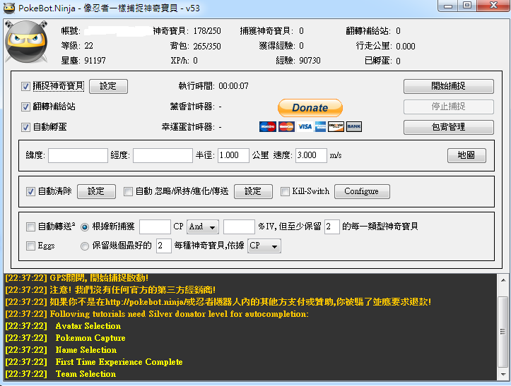Viewport: 511px width, 386px height.
Task: Click the CP threshold input field
Action: (x=155, y=227)
